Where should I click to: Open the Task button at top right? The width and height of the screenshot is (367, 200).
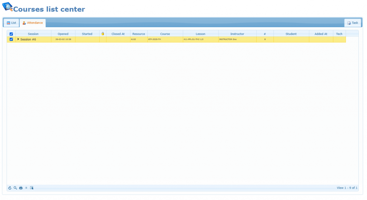point(353,23)
